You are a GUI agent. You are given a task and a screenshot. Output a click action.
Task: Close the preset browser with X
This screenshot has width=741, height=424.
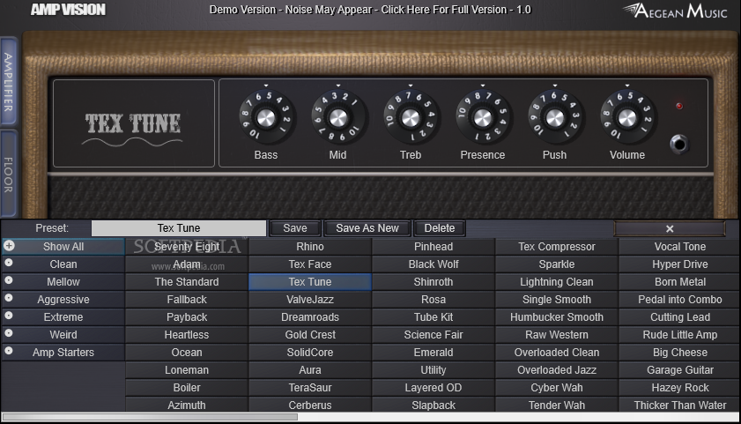pyautogui.click(x=669, y=229)
